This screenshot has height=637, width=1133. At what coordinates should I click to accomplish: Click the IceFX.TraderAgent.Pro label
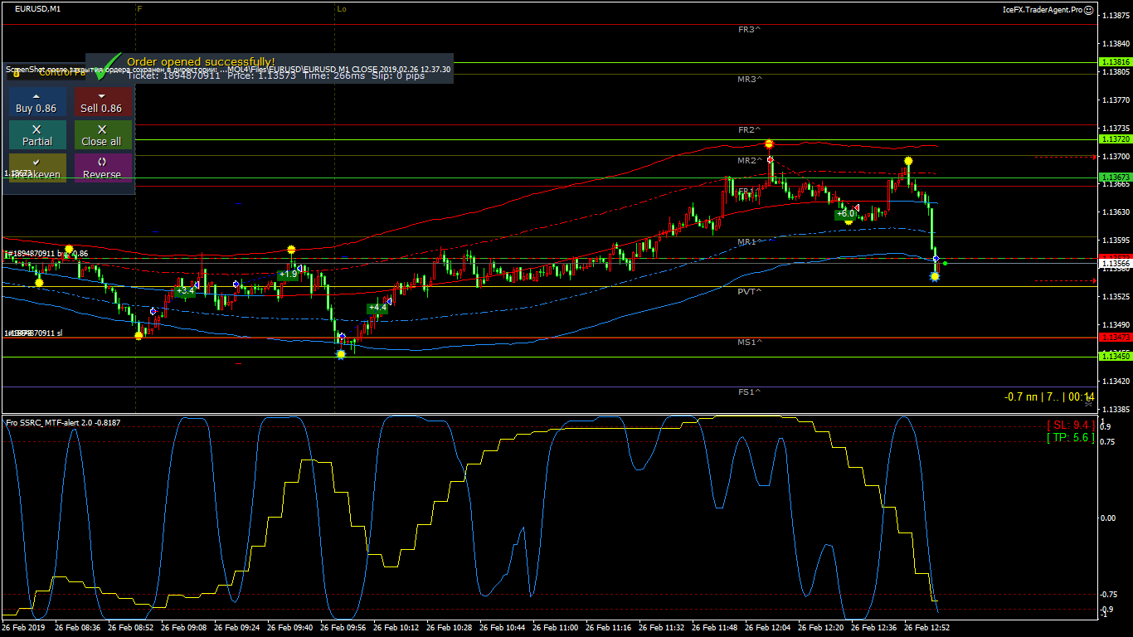tap(1043, 10)
